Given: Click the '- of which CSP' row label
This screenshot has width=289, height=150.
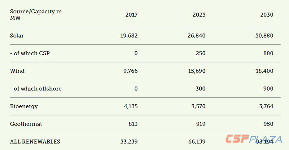Looking at the screenshot, I should pos(30,53).
